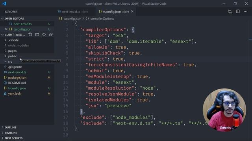
Task: Place cursor on "compilerOptions" key in editor
Action: pos(103,30)
